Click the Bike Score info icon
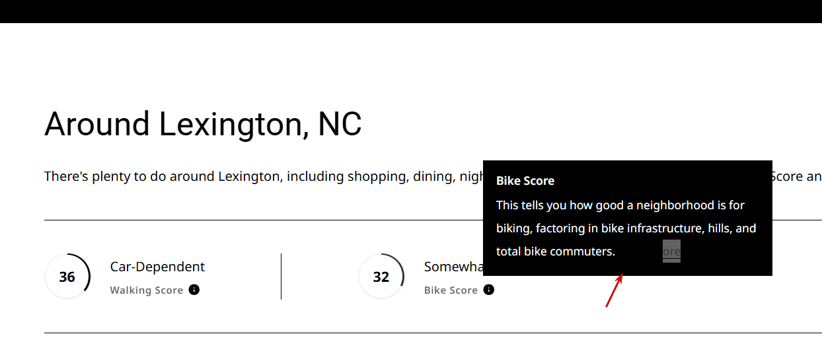Viewport: 822px width, 363px height. pyautogui.click(x=488, y=290)
